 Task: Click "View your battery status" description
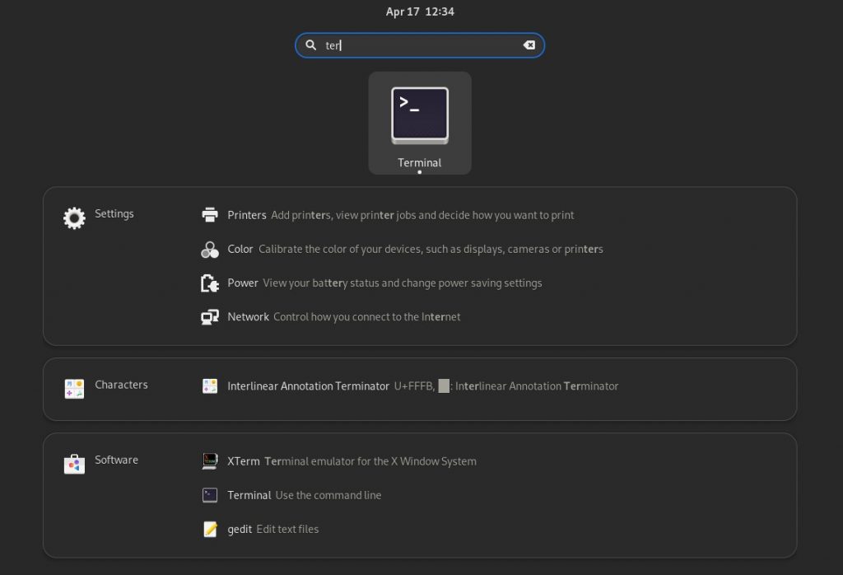coord(402,283)
